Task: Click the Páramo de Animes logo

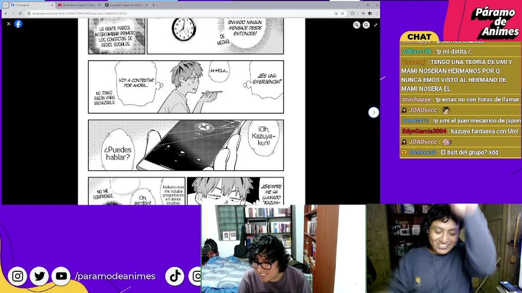Action: [x=495, y=22]
